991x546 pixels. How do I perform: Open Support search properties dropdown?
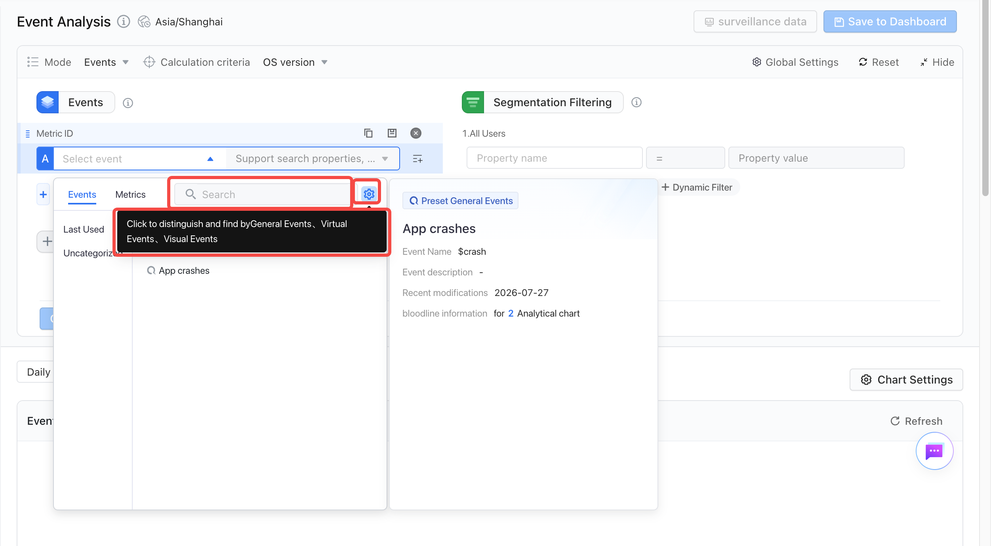click(x=312, y=158)
